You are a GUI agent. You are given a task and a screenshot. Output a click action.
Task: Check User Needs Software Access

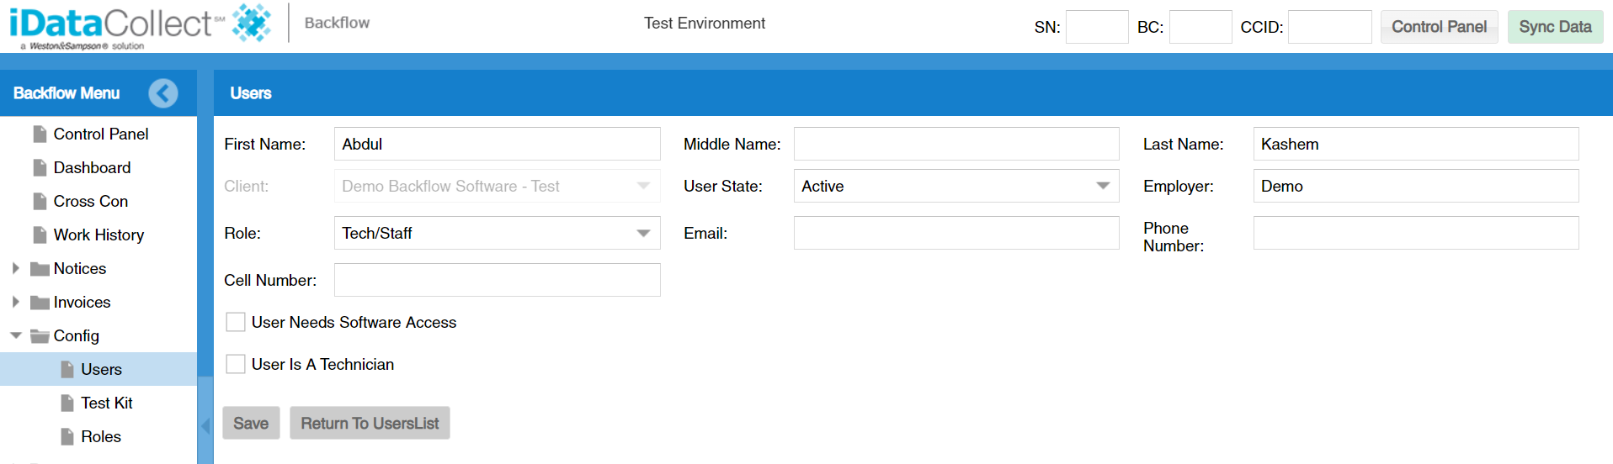point(236,322)
